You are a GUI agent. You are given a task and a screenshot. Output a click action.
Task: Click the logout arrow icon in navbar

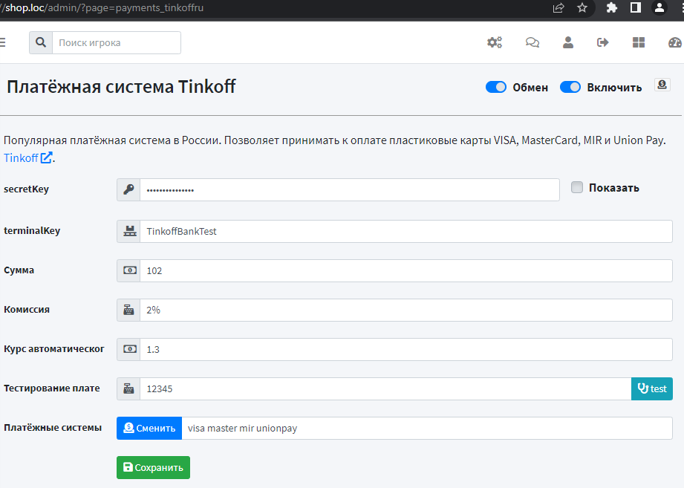tap(603, 42)
